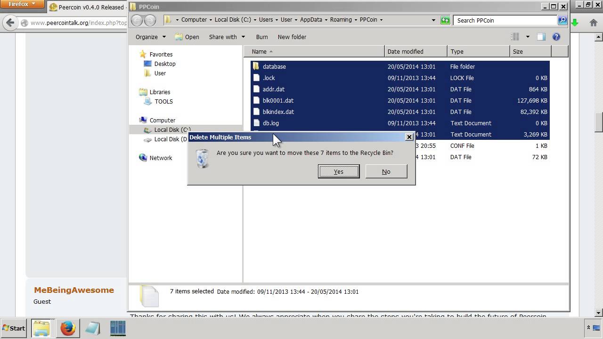Open the Organize menu
The height and width of the screenshot is (339, 603).
click(151, 37)
